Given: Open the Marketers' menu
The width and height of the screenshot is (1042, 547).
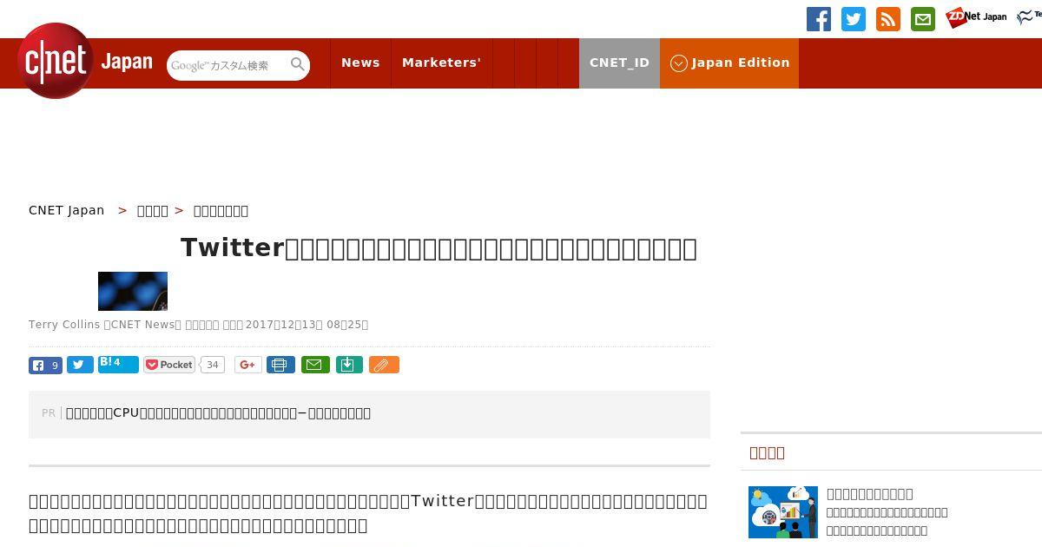Looking at the screenshot, I should (x=441, y=63).
